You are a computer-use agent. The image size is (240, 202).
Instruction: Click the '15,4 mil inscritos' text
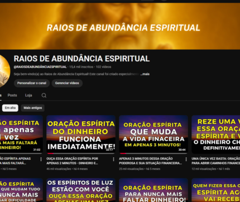coord(81,67)
